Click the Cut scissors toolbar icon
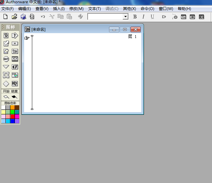Screen dimensions: 212x183 click(x=52, y=17)
